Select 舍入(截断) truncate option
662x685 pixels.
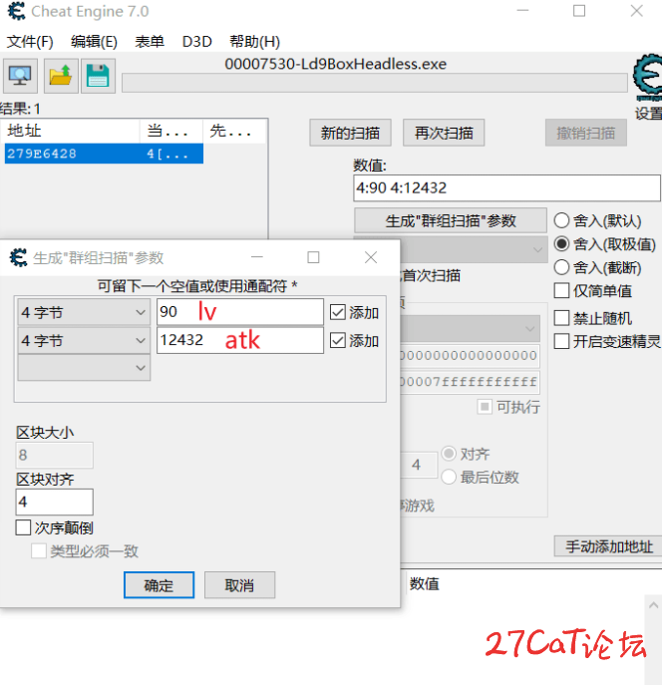click(561, 267)
